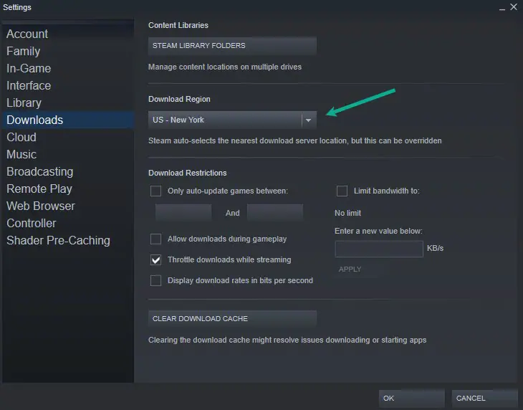Check Allow downloads during gameplay
Viewport: 523px width, 410px height.
155,239
